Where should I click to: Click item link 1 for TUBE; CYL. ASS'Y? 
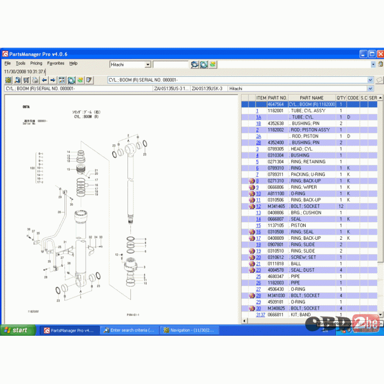[x=257, y=111]
